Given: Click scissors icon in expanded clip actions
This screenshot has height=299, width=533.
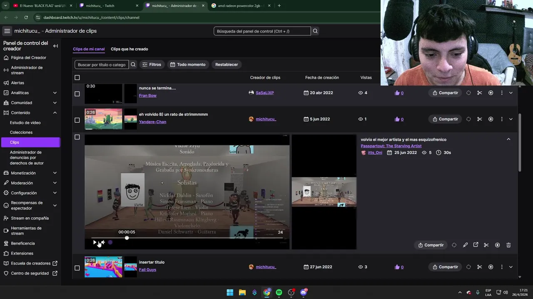Looking at the screenshot, I should 486,245.
